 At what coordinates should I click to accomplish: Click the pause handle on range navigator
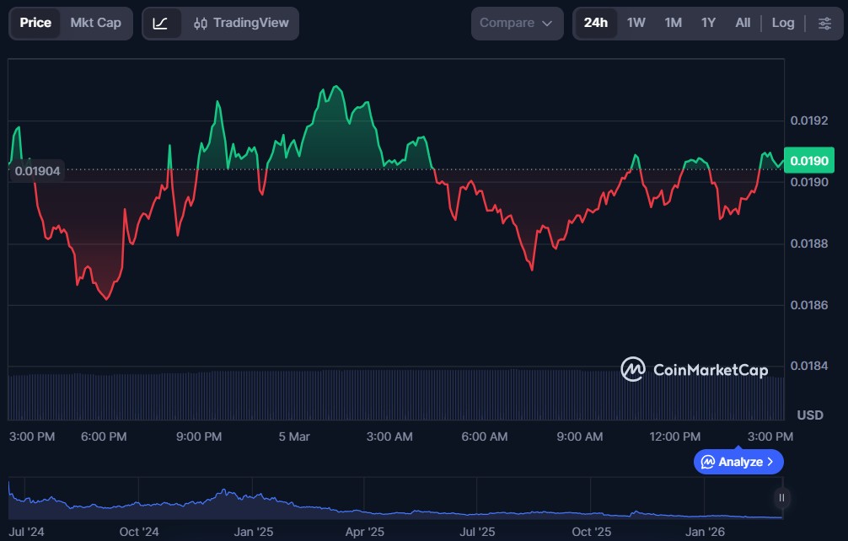(781, 498)
